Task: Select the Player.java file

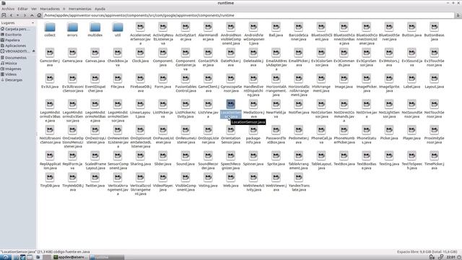Action: pyautogui.click(x=411, y=133)
